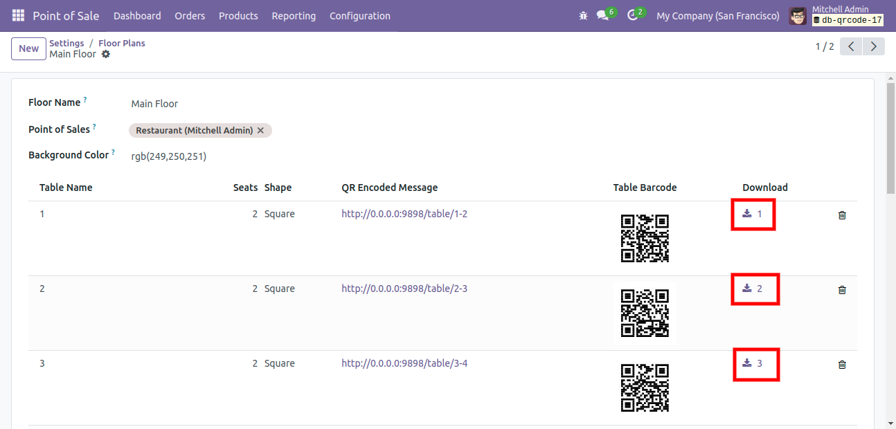Click table name cell 2
896x429 pixels.
[42, 289]
